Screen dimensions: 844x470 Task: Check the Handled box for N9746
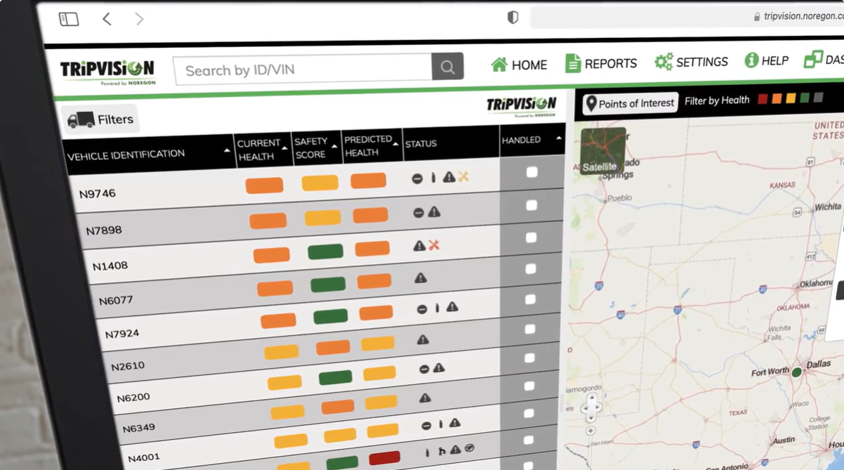pos(532,172)
